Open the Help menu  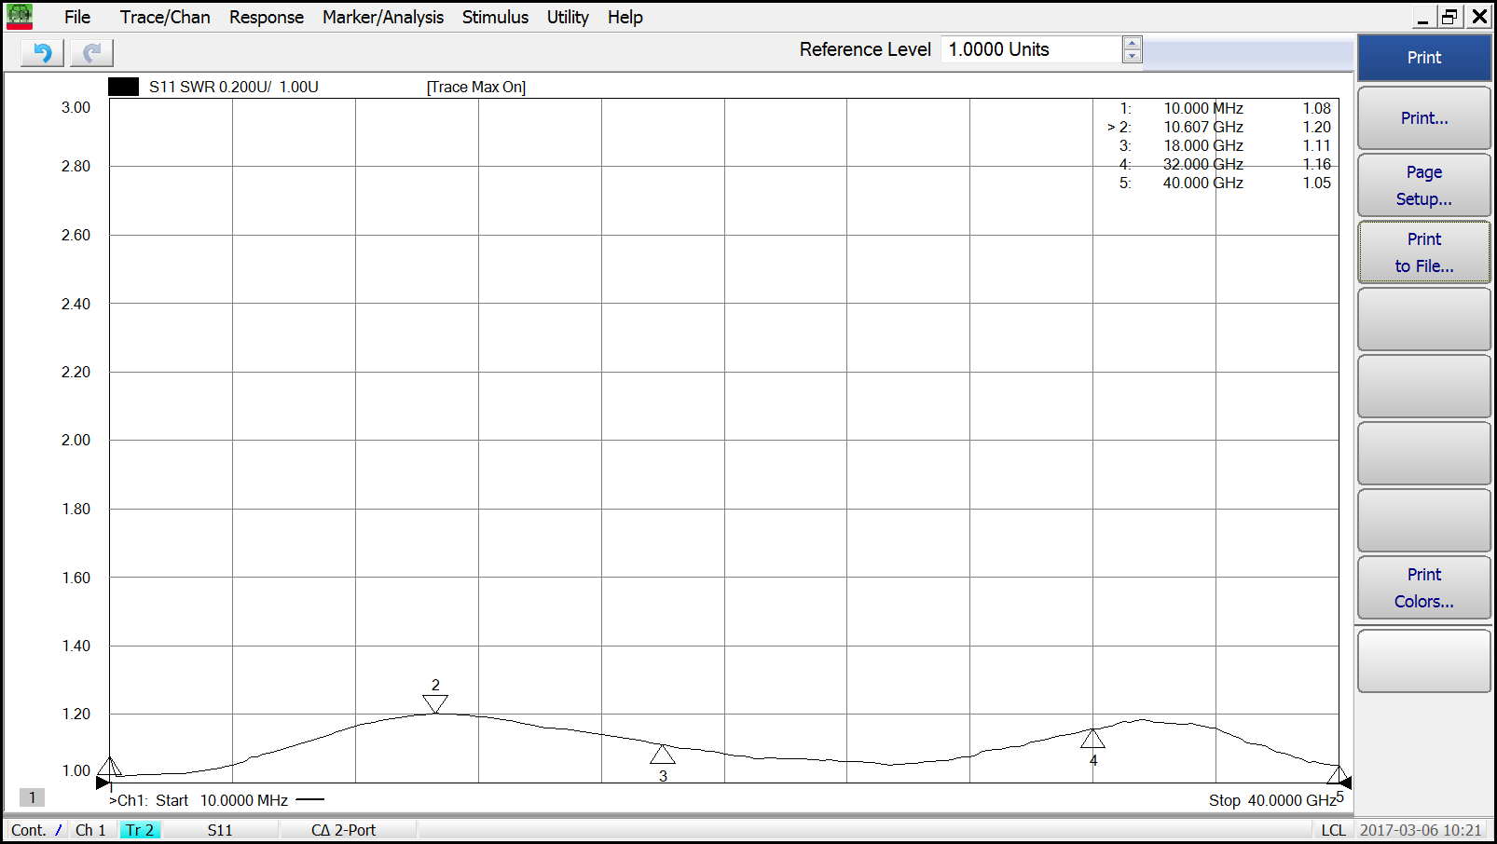pyautogui.click(x=625, y=17)
